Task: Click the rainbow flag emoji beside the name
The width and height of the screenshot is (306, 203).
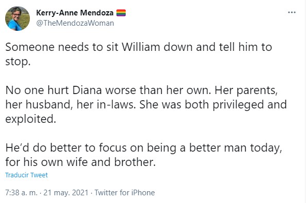Action: (x=121, y=13)
